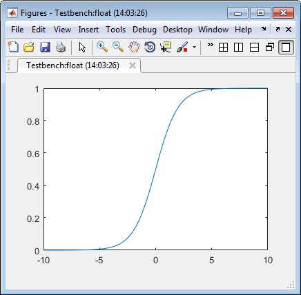The width and height of the screenshot is (301, 295).
Task: Undock the Figures window arrow
Action: click(x=278, y=29)
